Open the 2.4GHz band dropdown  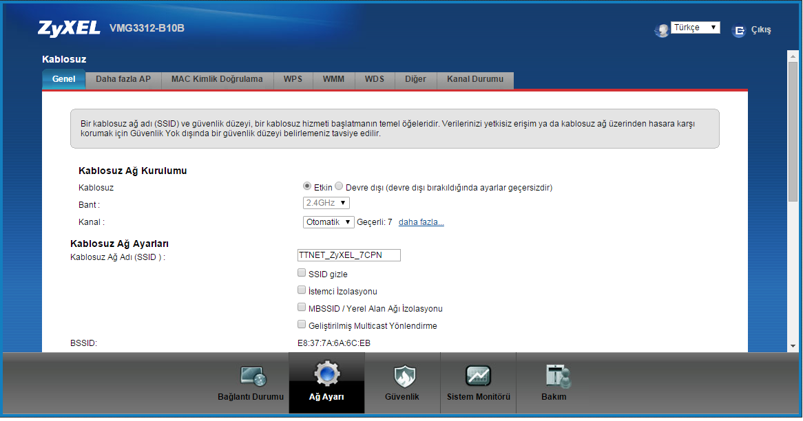pyautogui.click(x=326, y=203)
